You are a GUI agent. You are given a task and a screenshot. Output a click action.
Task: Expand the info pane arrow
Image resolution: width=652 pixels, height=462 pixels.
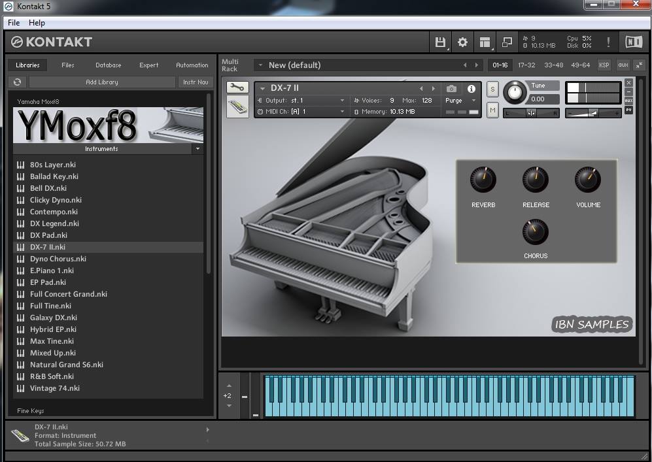[207, 429]
